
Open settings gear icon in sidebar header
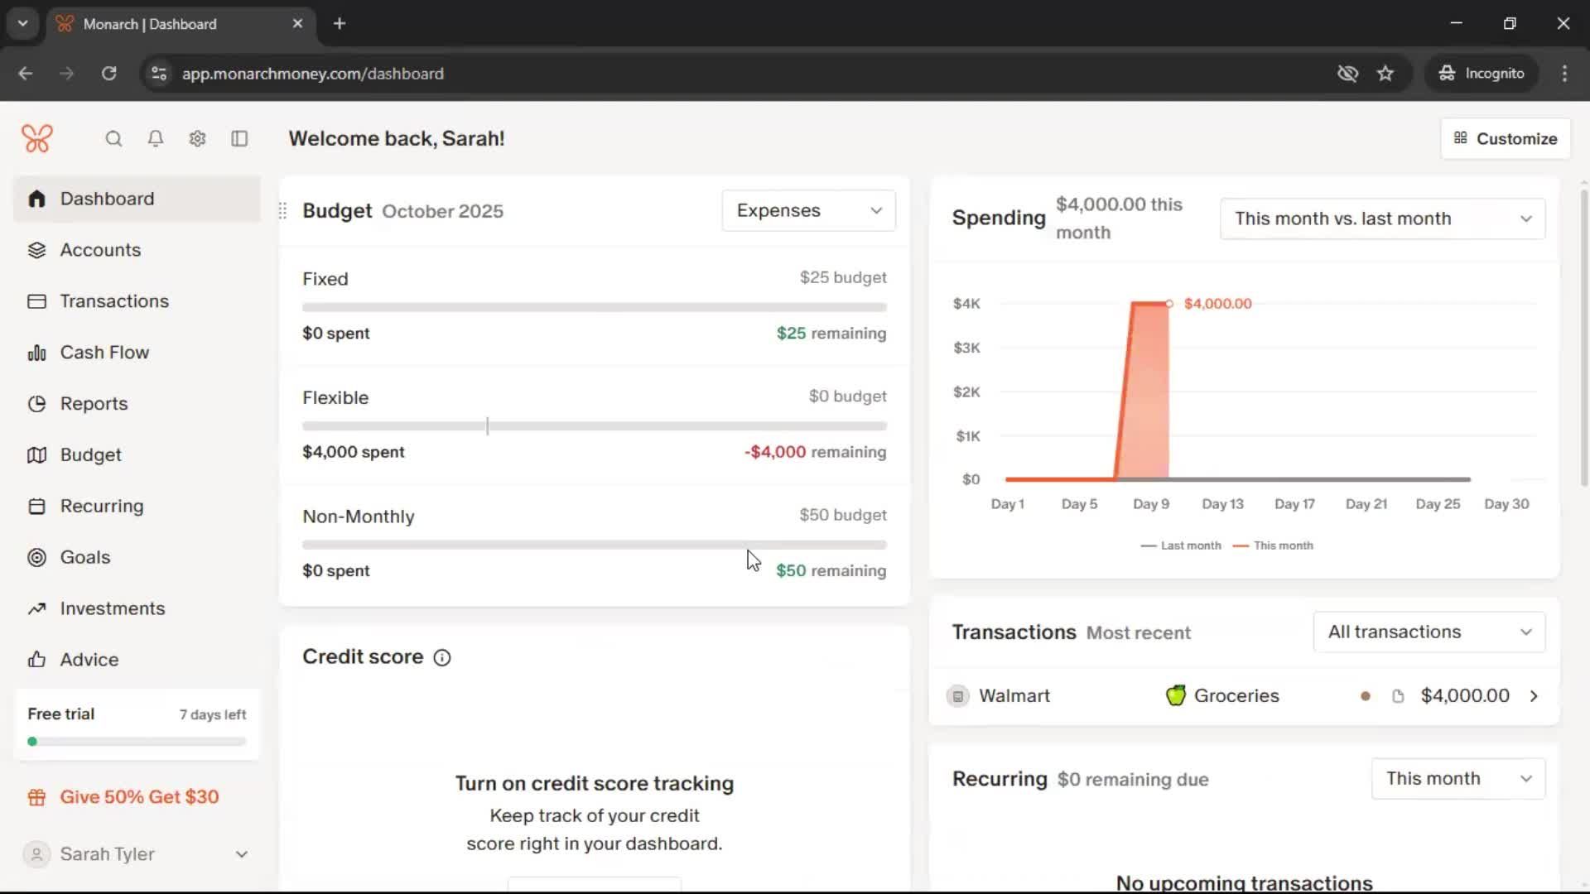point(197,138)
